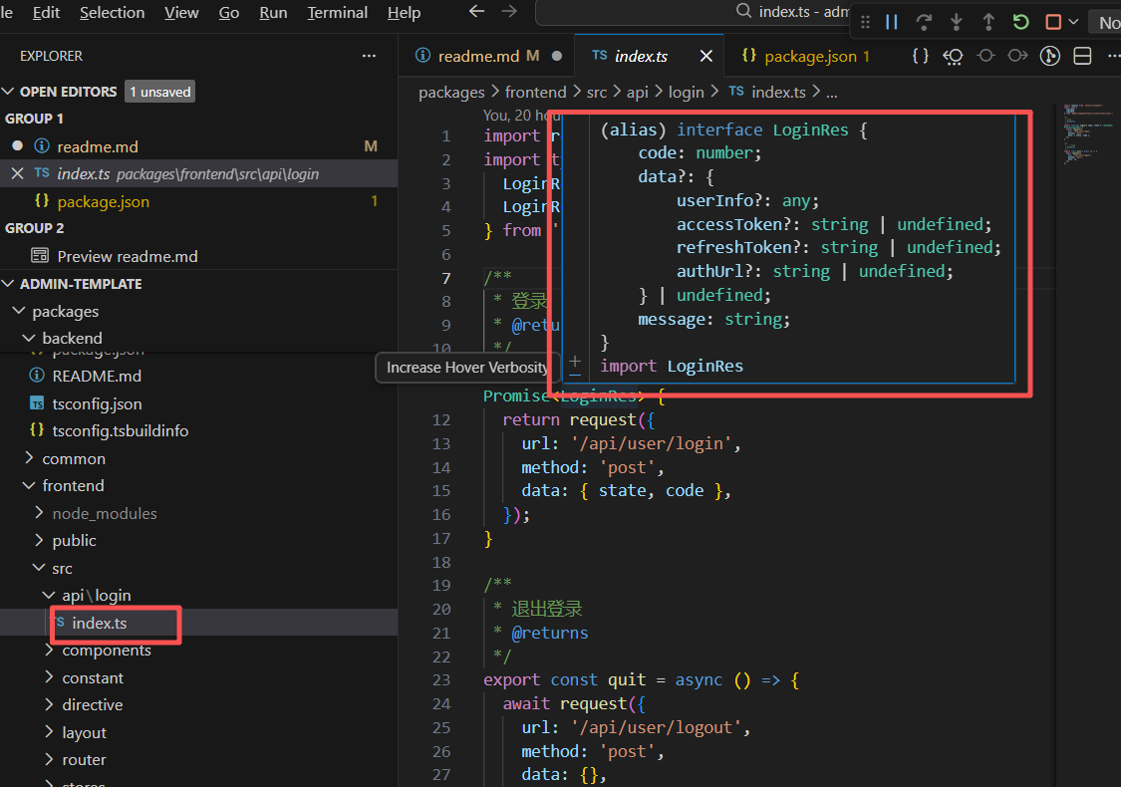Screen dimensions: 1121x787
Task: Click the editor minimap
Action: (x=1088, y=135)
